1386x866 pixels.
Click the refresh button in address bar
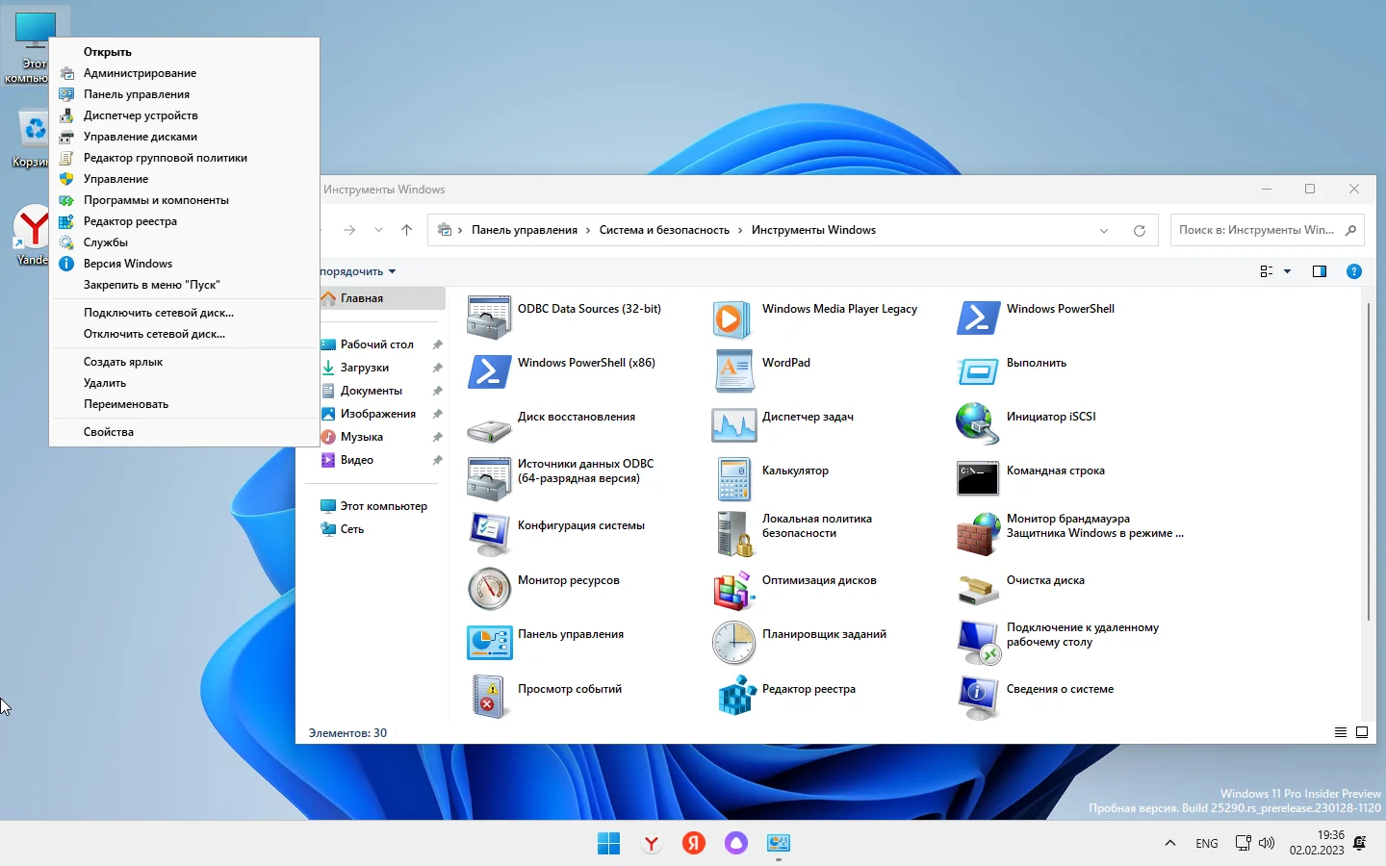point(1140,231)
